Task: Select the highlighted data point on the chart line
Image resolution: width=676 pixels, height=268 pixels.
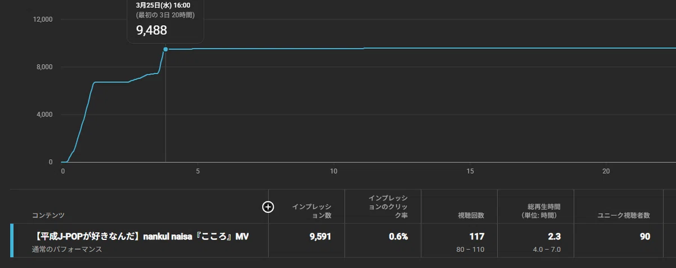Action: [166, 49]
